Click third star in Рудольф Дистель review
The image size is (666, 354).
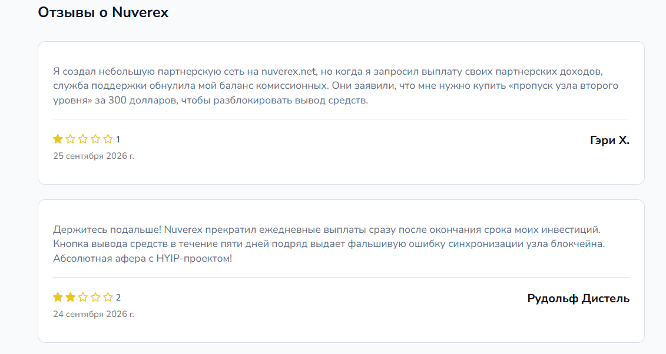coord(83,297)
